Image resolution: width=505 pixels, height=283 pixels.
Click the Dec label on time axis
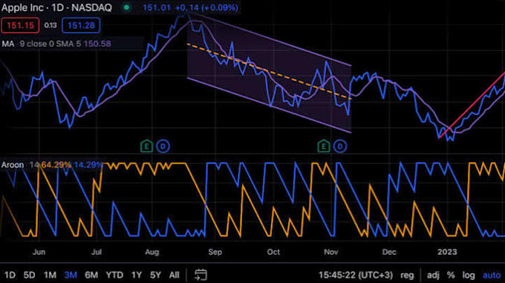click(389, 252)
